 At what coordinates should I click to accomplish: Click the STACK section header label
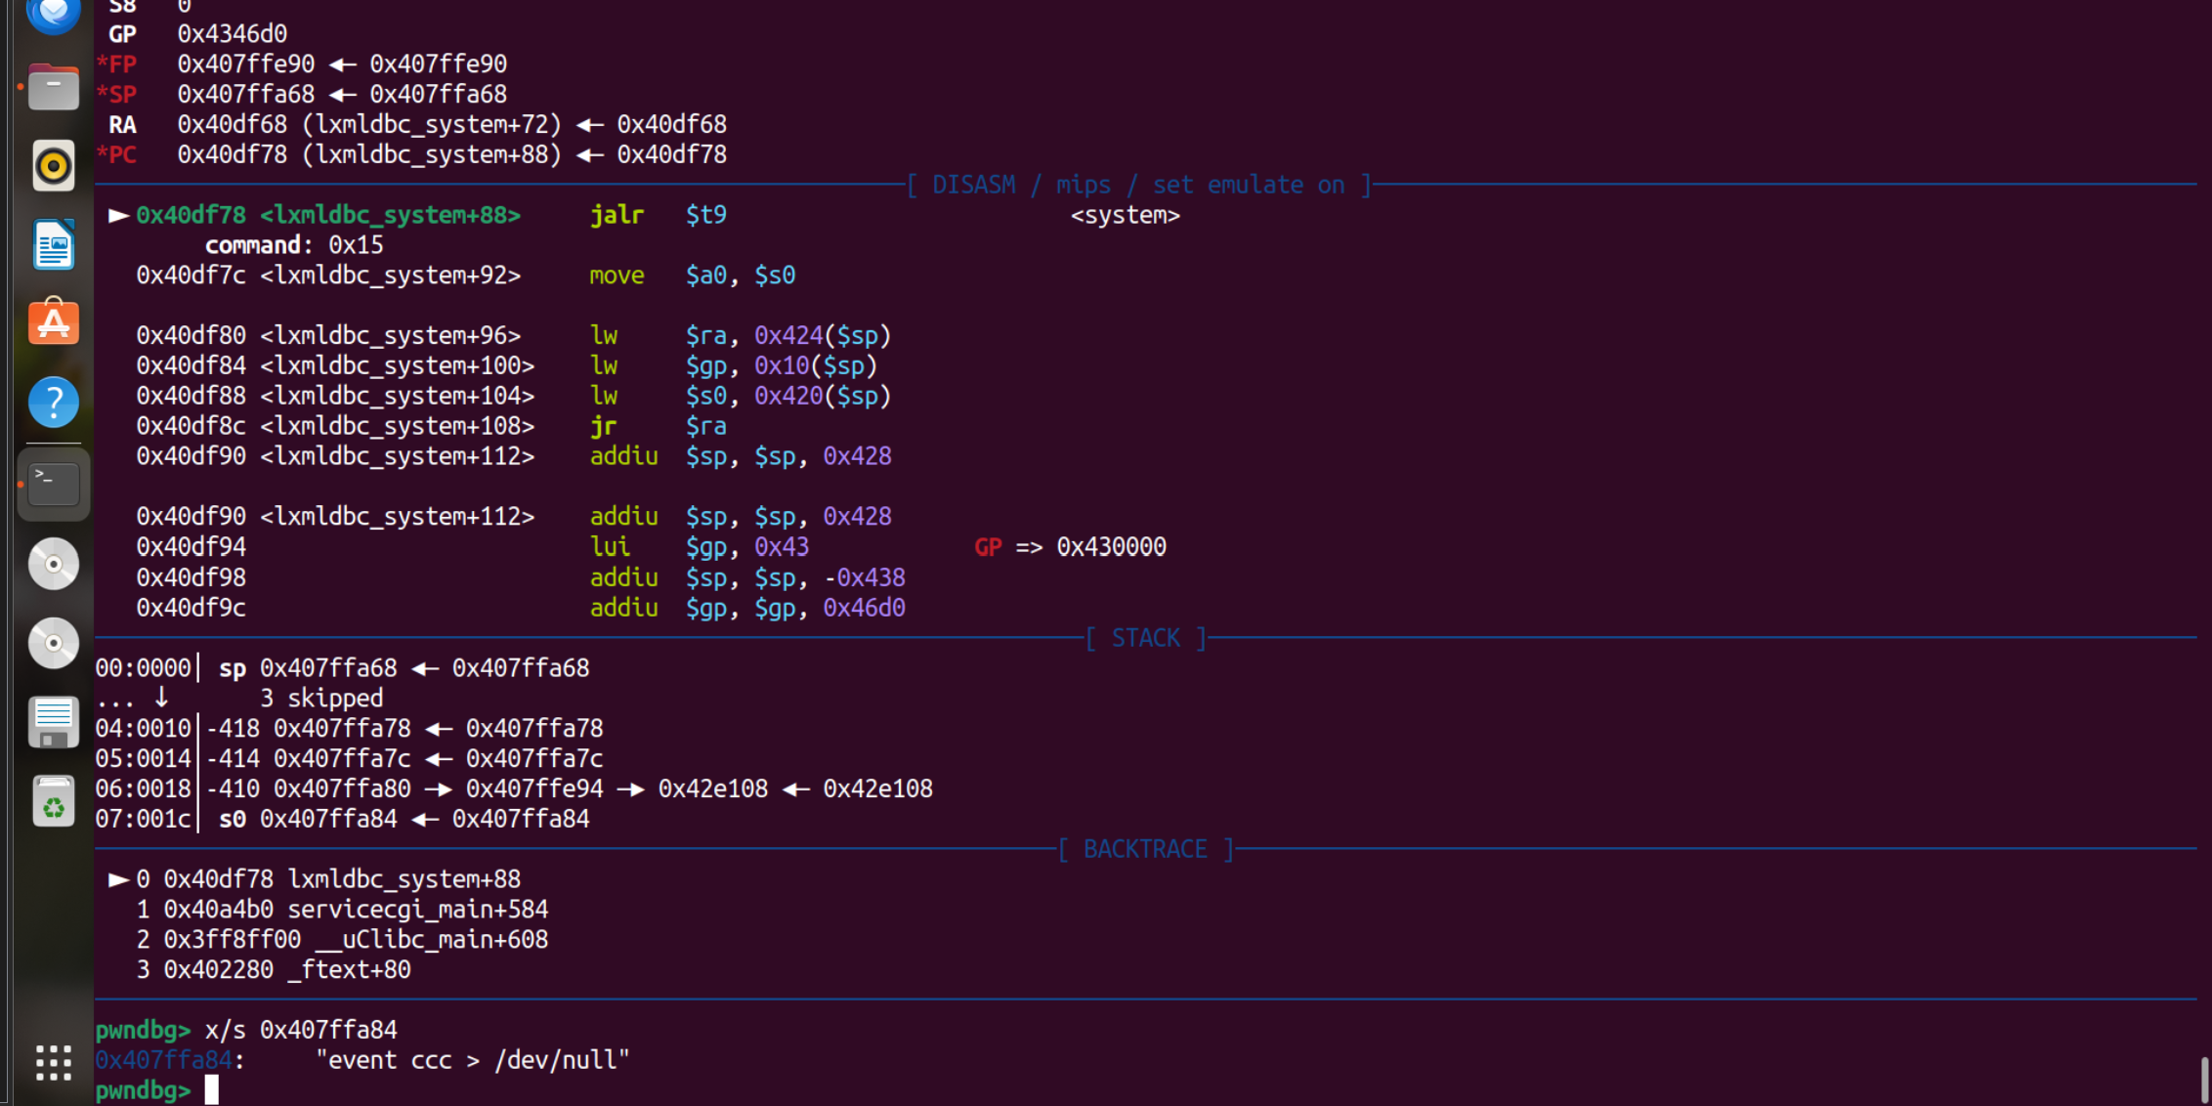pyautogui.click(x=1145, y=638)
